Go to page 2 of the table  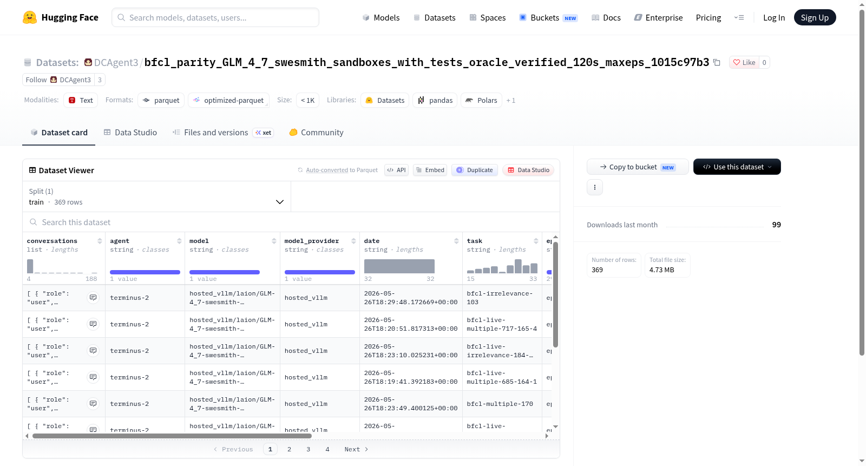coord(289,449)
